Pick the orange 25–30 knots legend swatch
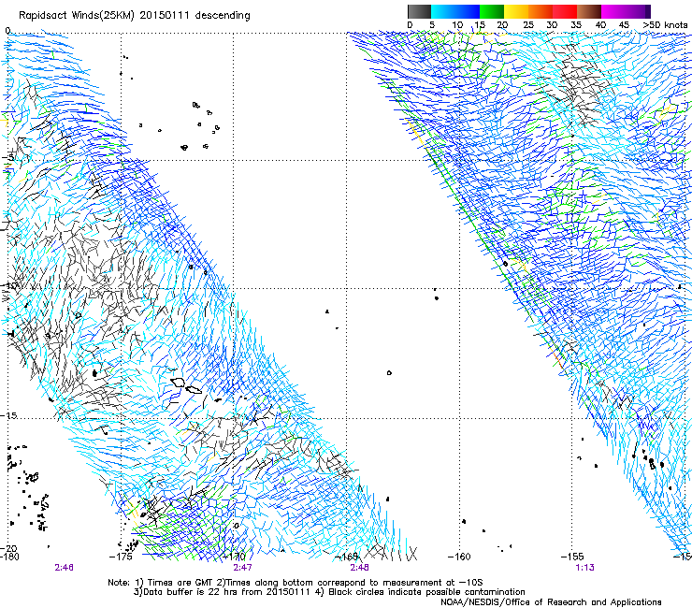The height and width of the screenshot is (608, 692). pyautogui.click(x=541, y=11)
